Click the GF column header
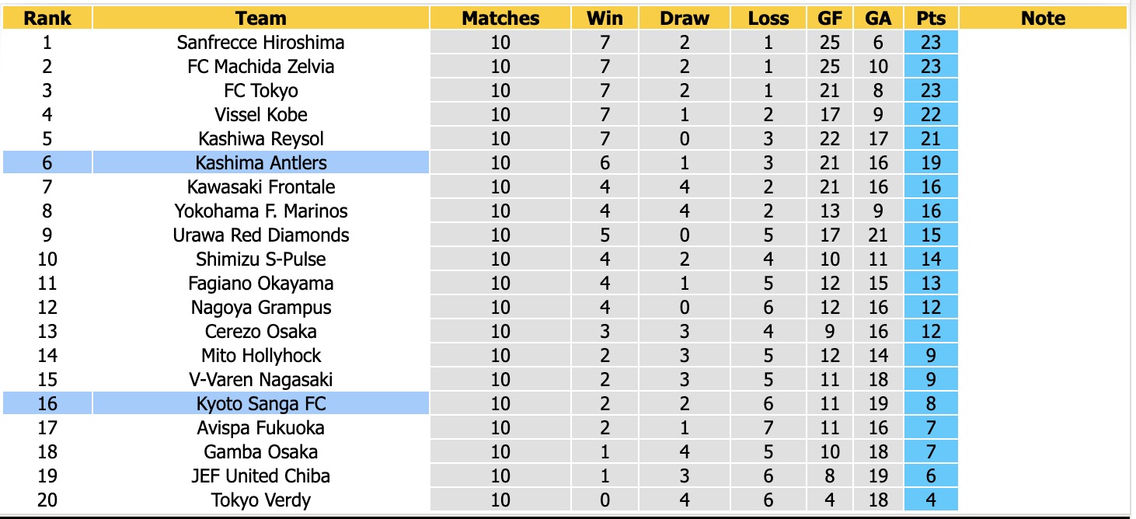1136x519 pixels. [830, 18]
